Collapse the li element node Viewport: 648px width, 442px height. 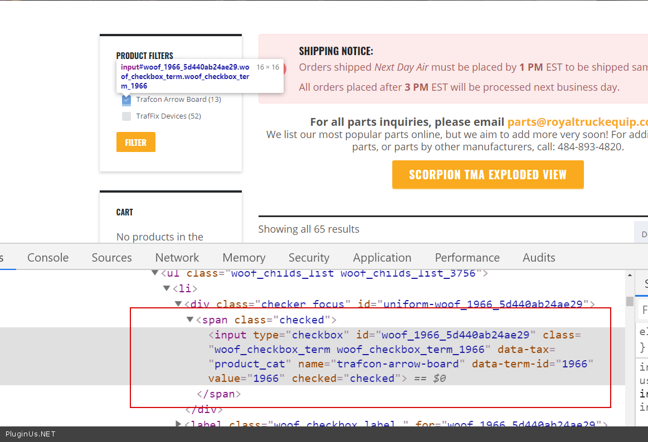tap(167, 288)
